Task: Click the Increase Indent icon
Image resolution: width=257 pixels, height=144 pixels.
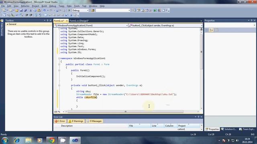Action: pos(31,15)
